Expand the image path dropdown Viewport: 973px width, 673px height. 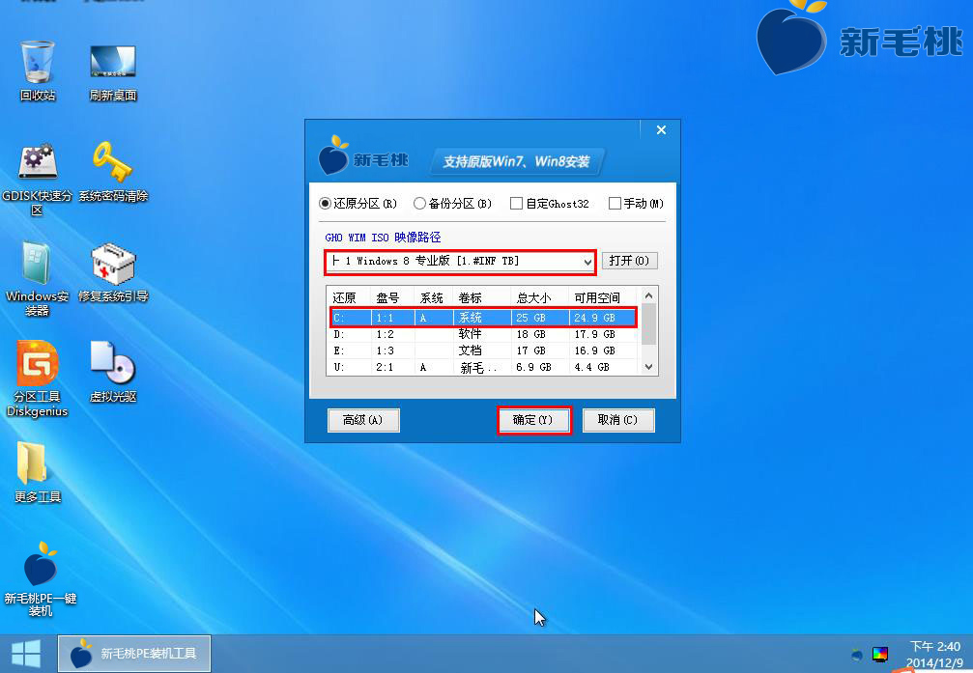[x=587, y=263]
